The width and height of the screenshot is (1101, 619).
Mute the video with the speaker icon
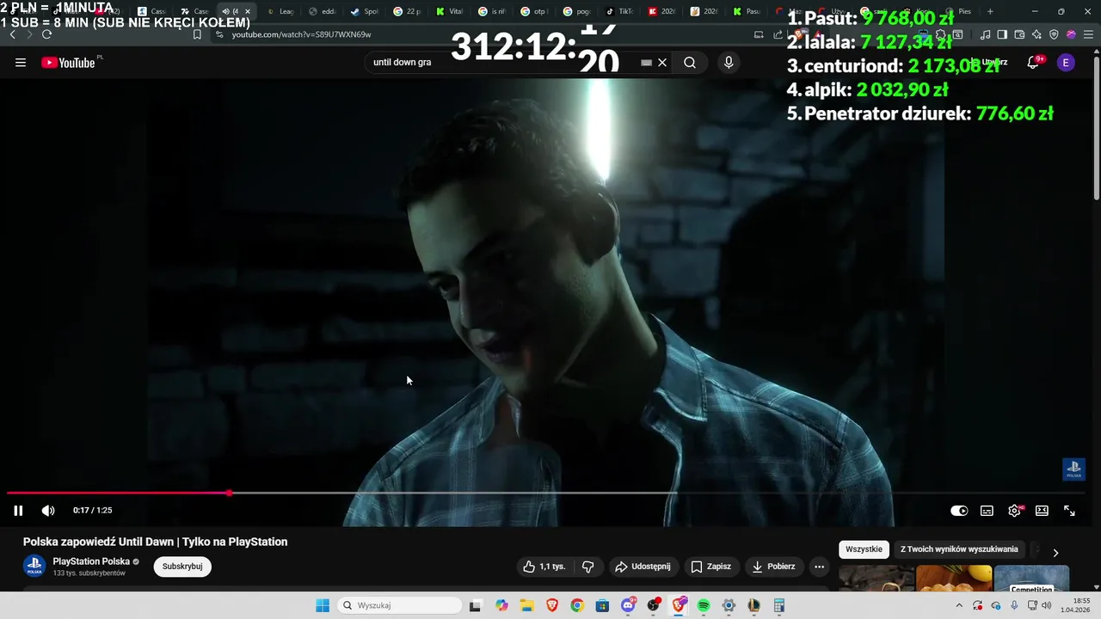tap(48, 511)
